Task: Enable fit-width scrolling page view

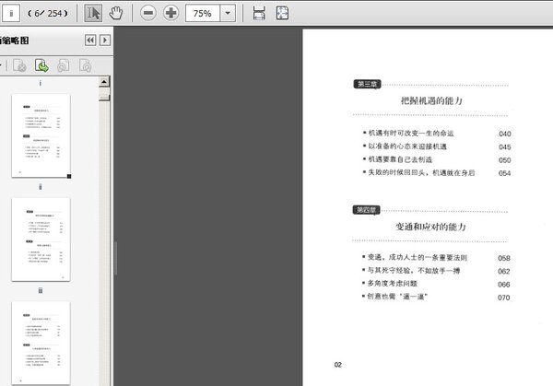Action: [x=259, y=13]
